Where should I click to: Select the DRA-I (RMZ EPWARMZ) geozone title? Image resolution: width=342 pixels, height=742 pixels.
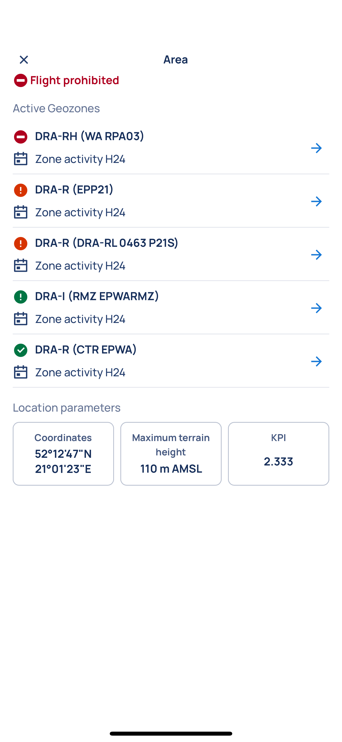point(97,296)
